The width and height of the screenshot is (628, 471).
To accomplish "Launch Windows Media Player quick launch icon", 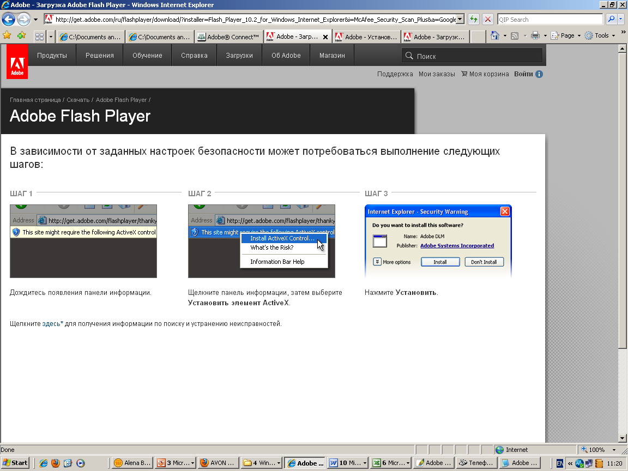I will [81, 463].
